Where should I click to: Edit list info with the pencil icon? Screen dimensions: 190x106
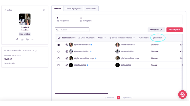[36, 51]
